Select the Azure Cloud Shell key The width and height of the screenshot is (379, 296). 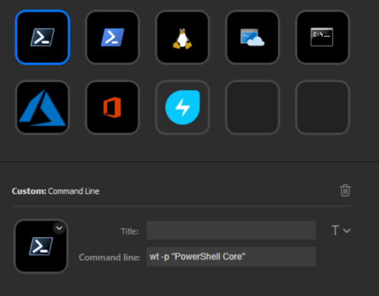point(253,37)
